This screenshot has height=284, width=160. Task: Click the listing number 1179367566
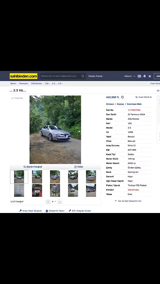(x=134, y=110)
